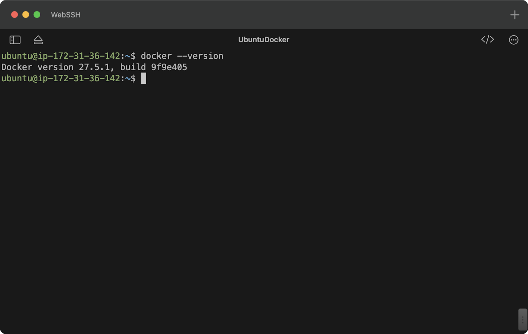Add a new tab with plus icon
The width and height of the screenshot is (528, 334).
pos(514,15)
